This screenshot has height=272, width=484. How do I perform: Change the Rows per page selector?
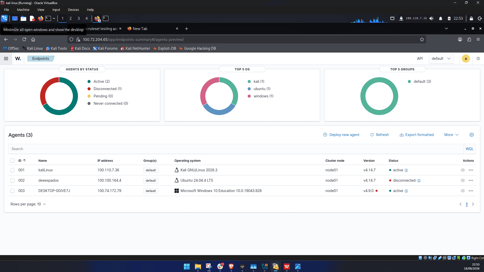click(28, 204)
